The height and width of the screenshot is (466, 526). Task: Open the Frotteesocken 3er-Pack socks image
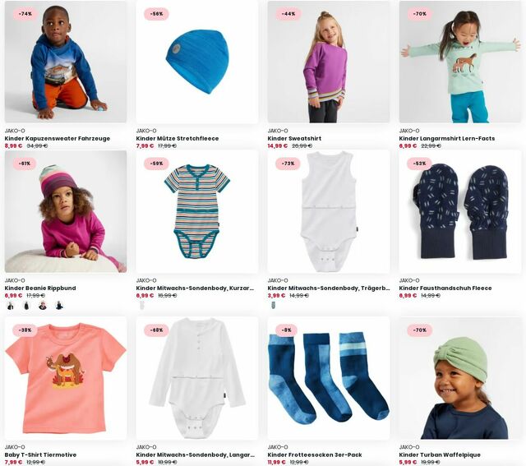(329, 378)
